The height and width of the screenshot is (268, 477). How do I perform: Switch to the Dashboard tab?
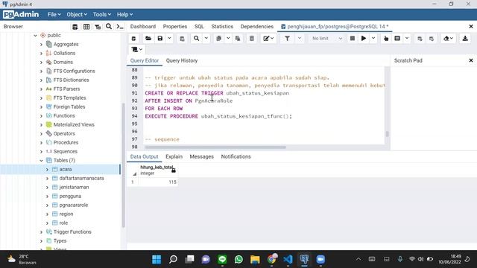click(x=143, y=27)
